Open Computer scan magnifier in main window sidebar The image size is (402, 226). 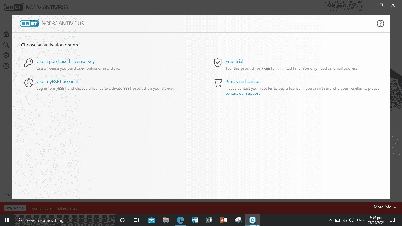(x=6, y=45)
